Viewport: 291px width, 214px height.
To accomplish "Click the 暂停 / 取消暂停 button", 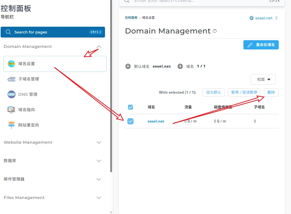I will (244, 92).
